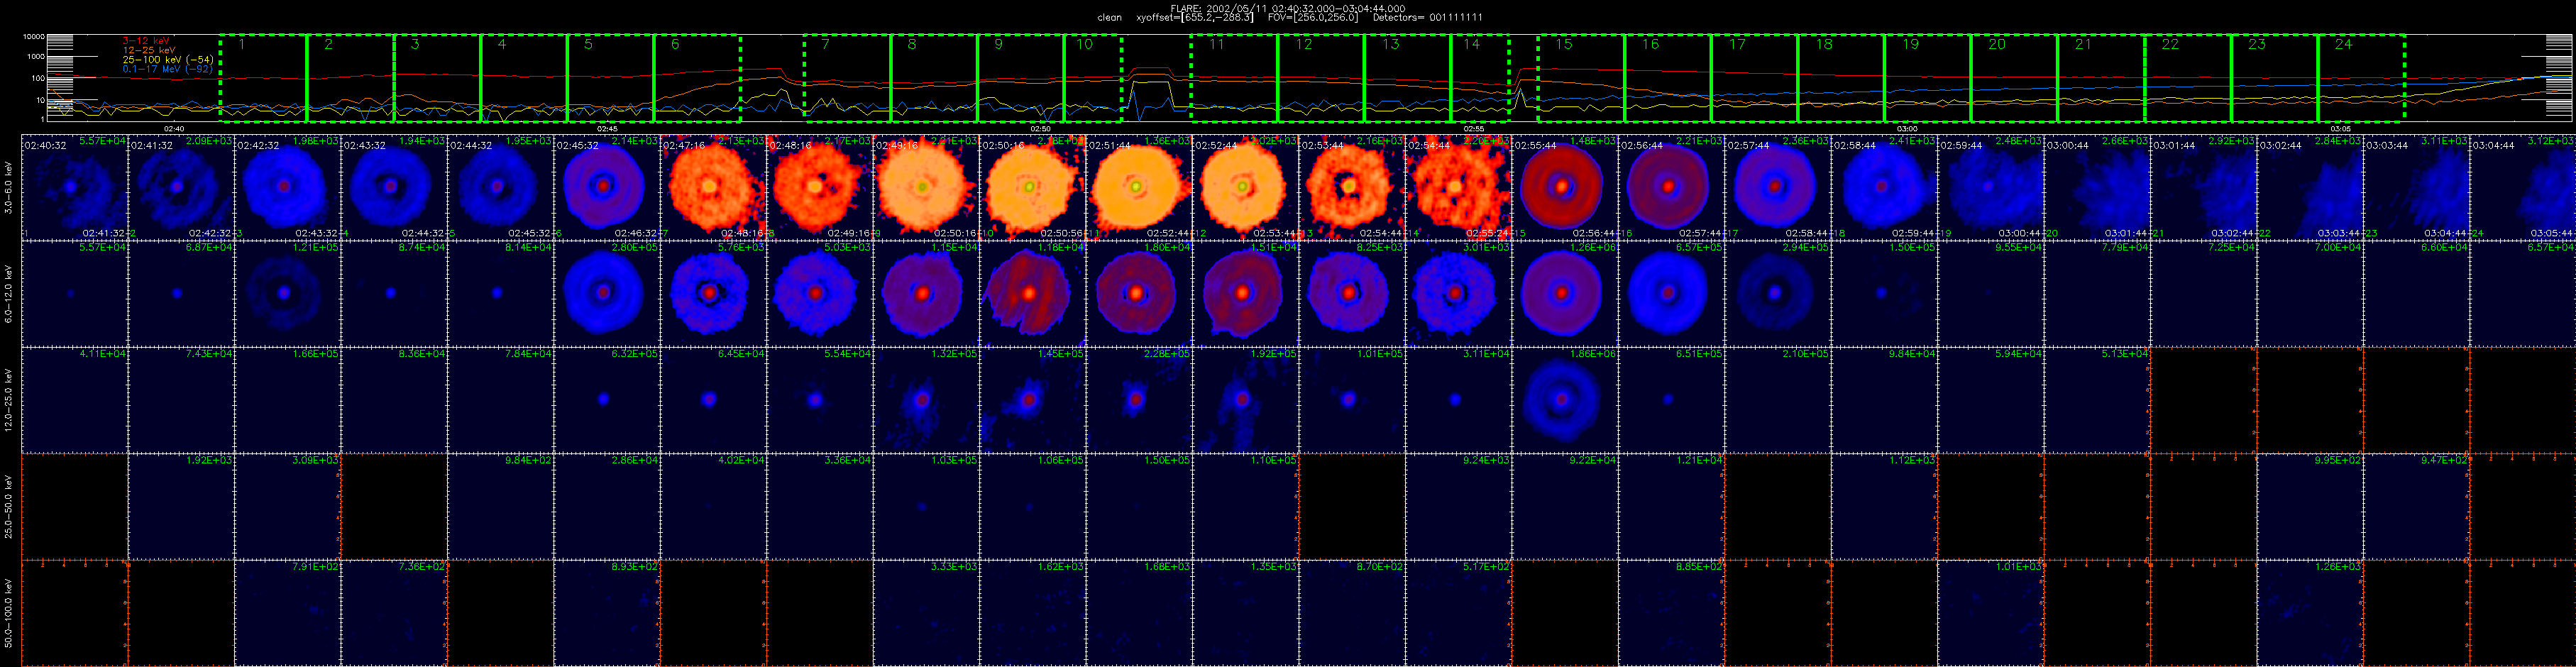The image size is (2576, 667).
Task: Open 6.0-12.0 keV image for interval 10
Action: [x=1033, y=294]
